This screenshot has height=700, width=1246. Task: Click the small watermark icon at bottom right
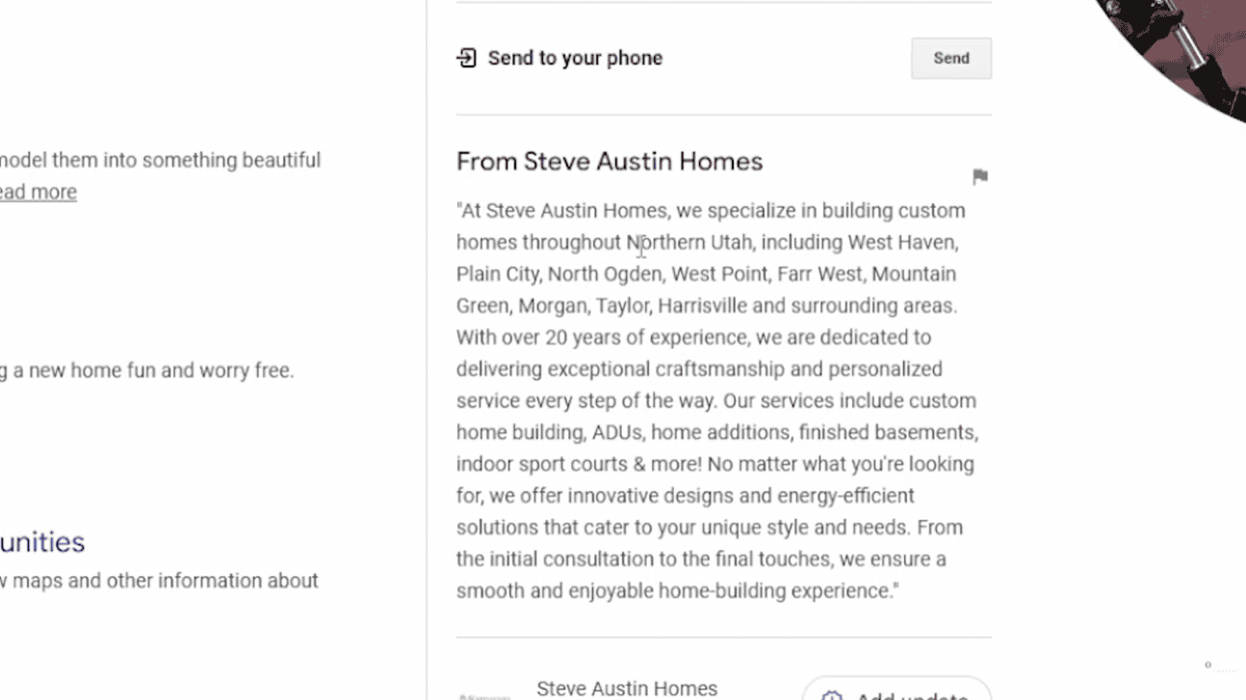[x=1208, y=665]
